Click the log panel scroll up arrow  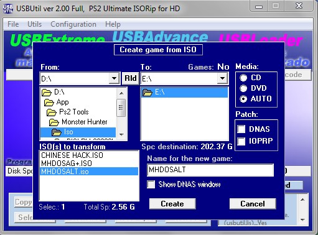(x=302, y=200)
